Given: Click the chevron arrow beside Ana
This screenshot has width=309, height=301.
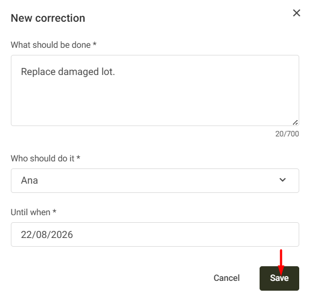Looking at the screenshot, I should [282, 180].
